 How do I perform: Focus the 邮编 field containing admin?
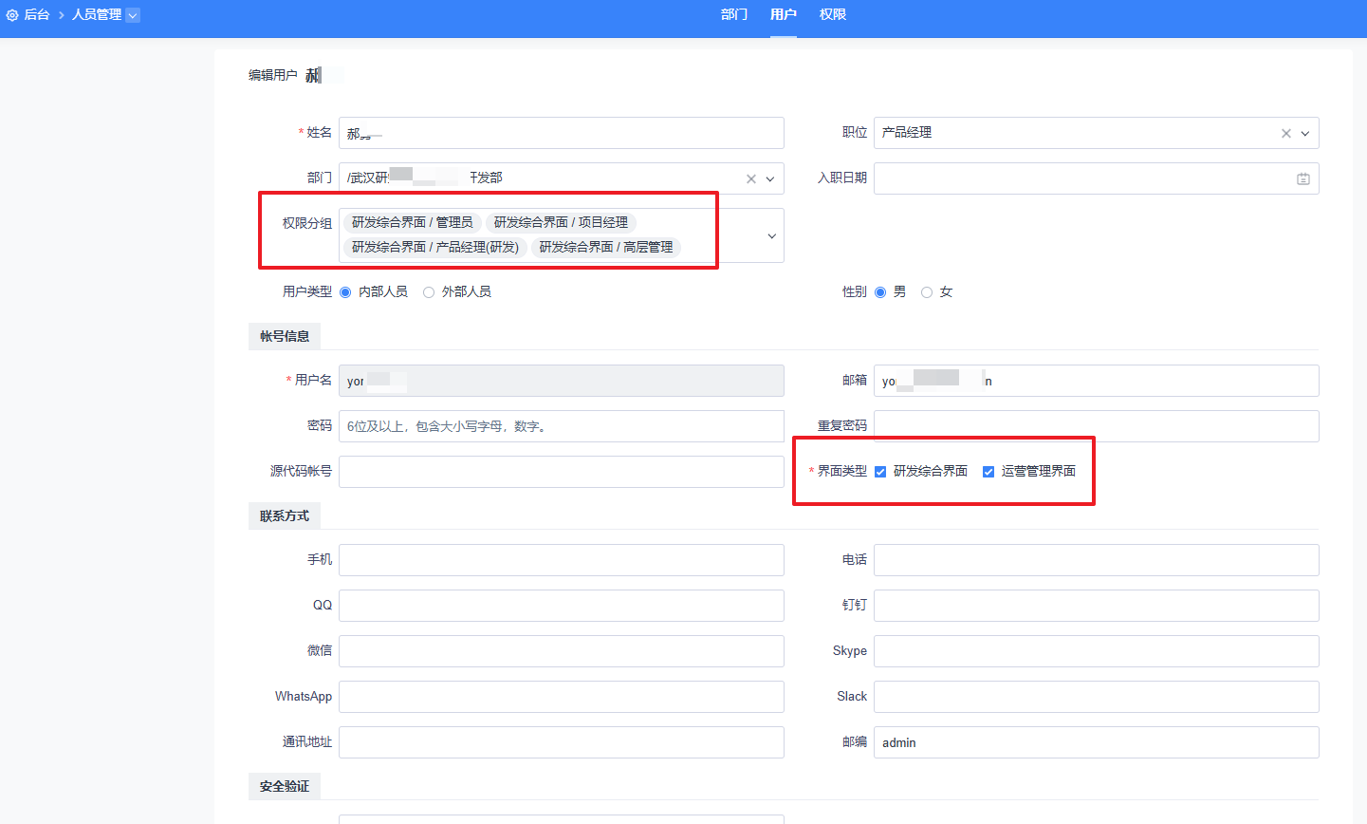tap(1097, 742)
